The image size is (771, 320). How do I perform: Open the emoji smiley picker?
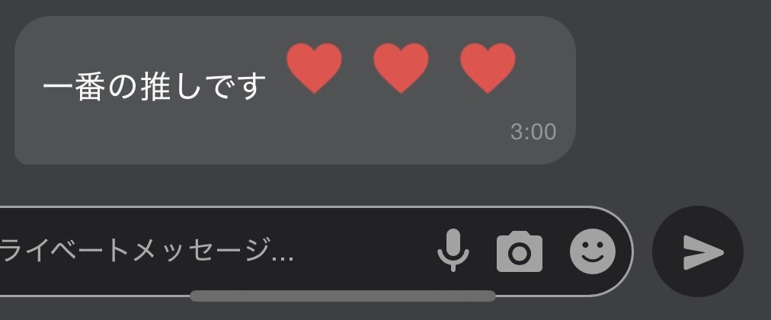coord(593,251)
